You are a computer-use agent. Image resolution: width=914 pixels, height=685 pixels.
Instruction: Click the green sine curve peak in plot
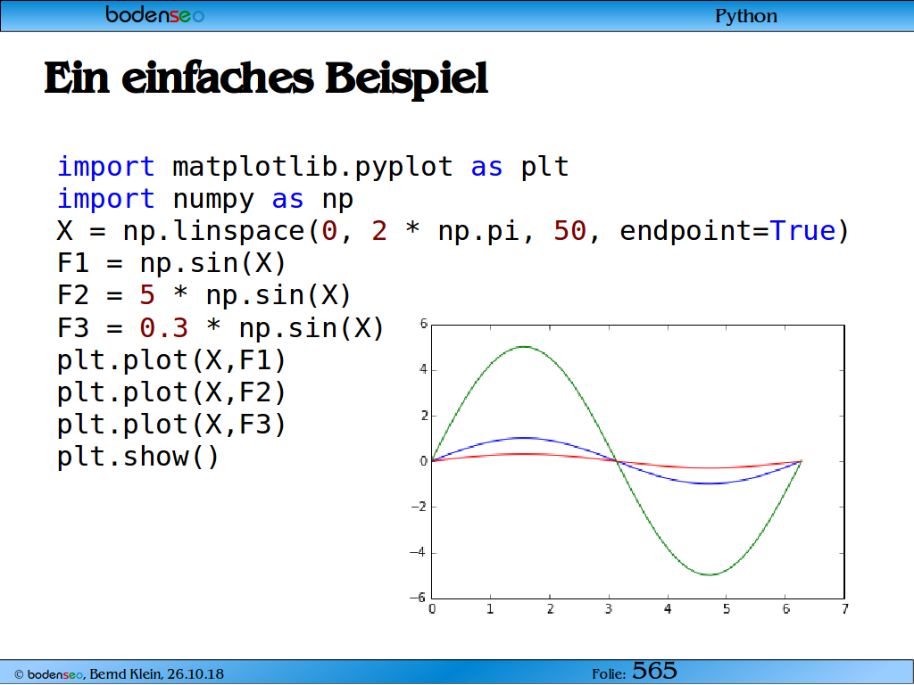pos(525,347)
